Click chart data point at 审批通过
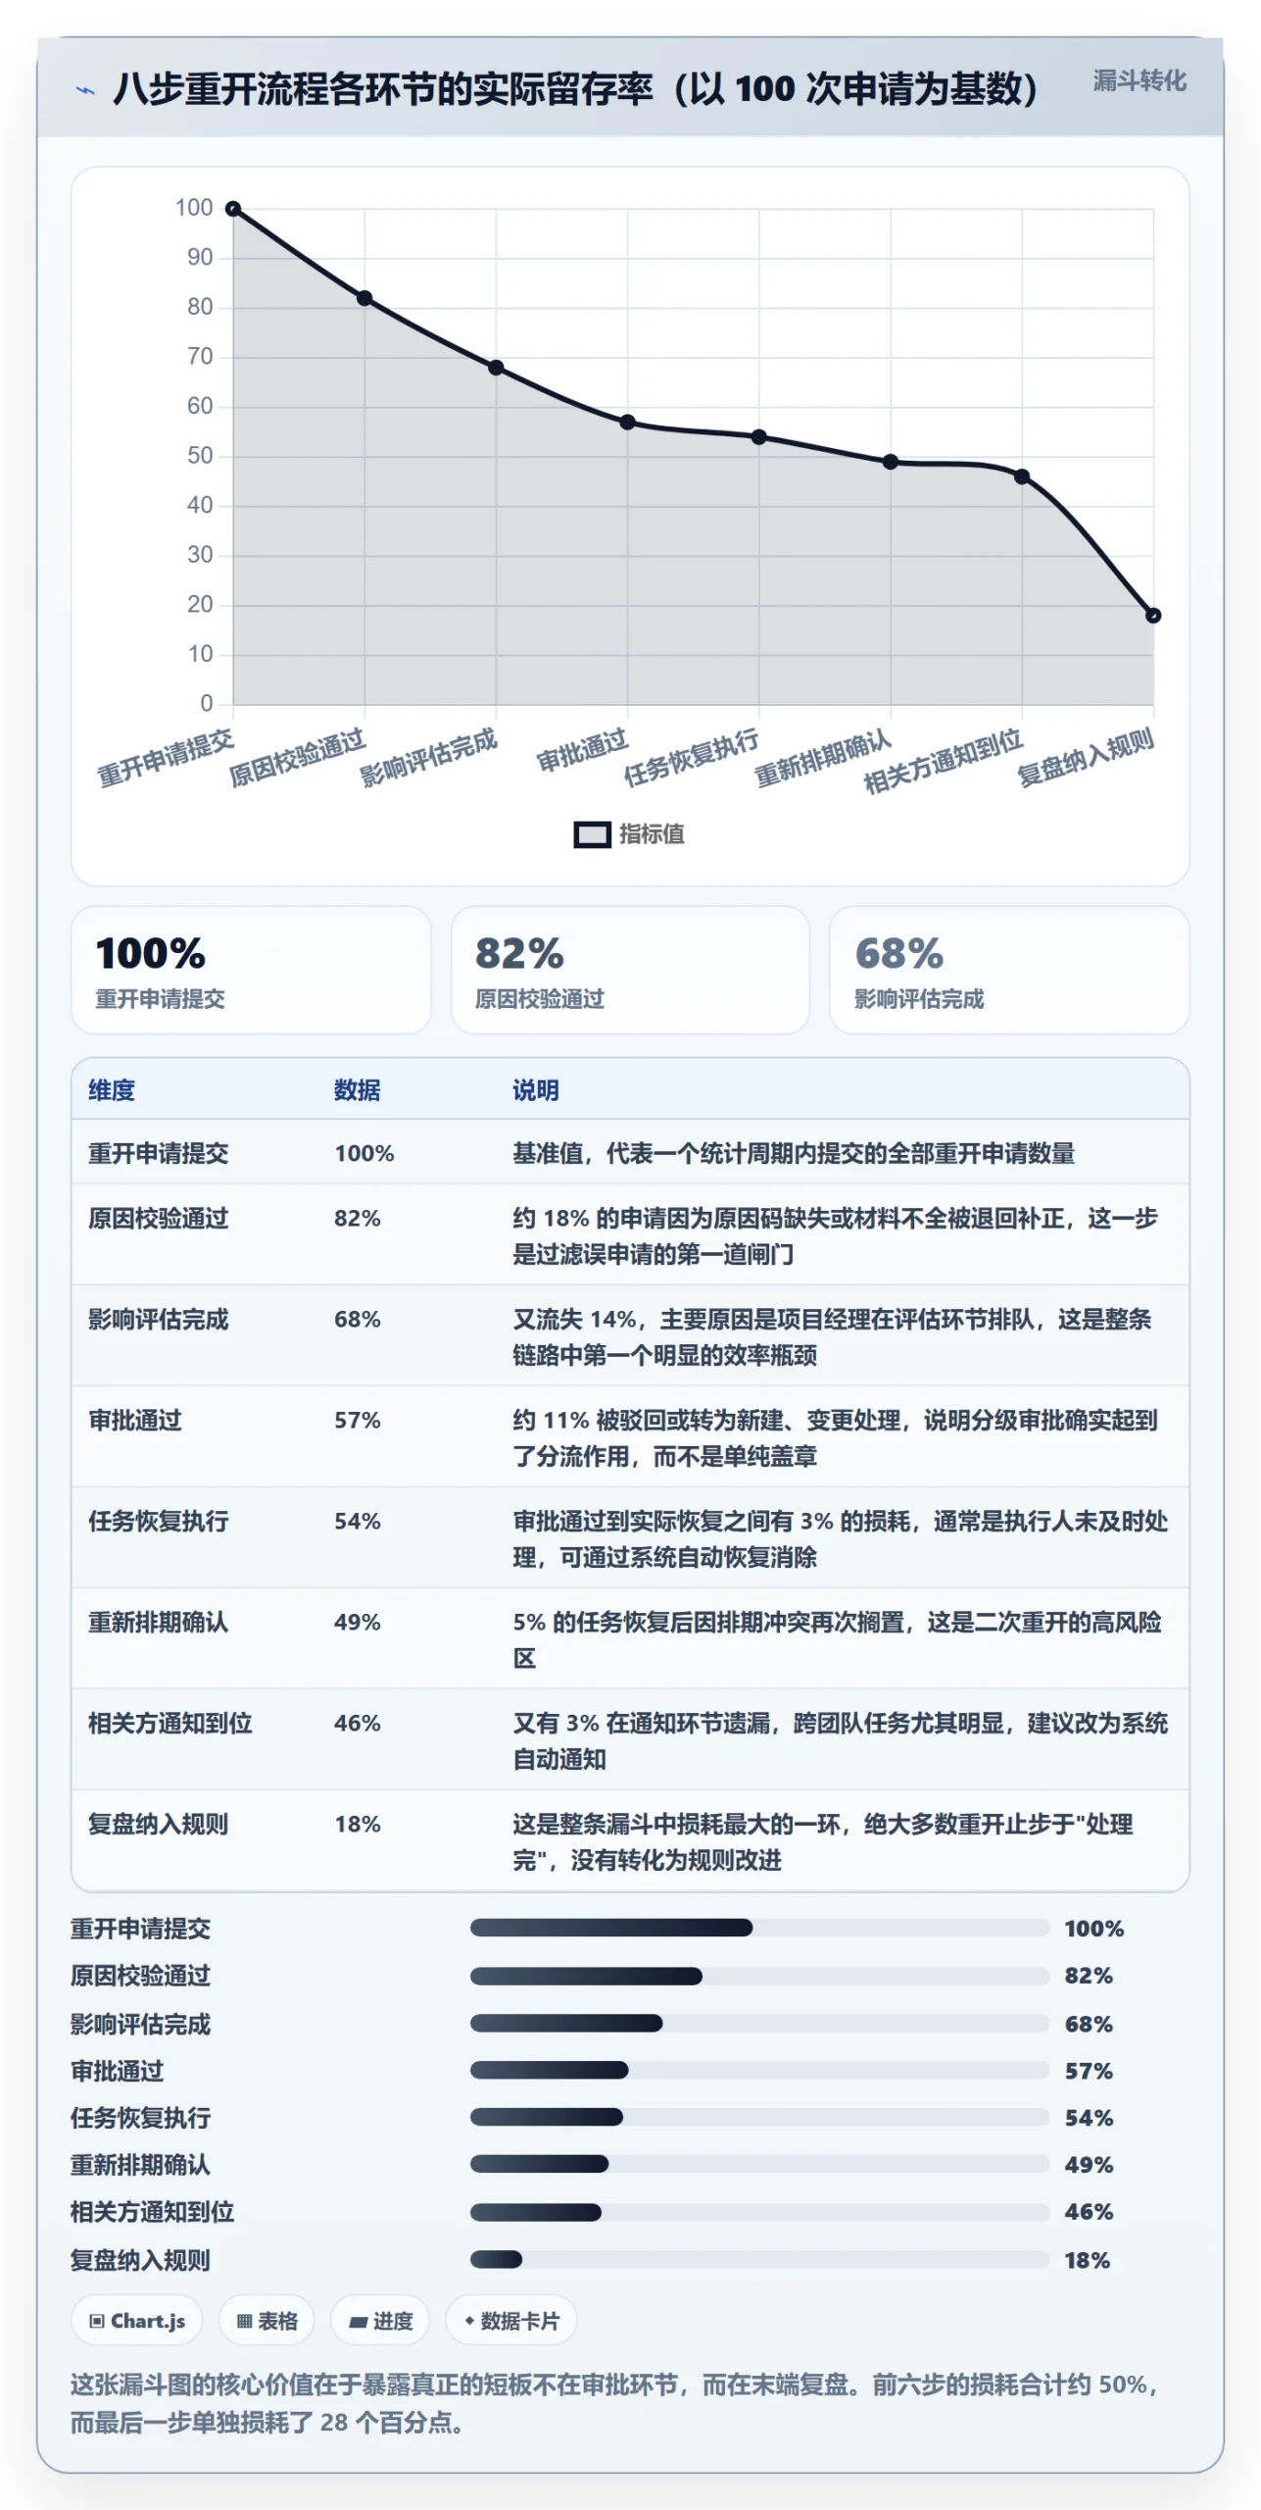The height and width of the screenshot is (2510, 1261). (x=627, y=423)
